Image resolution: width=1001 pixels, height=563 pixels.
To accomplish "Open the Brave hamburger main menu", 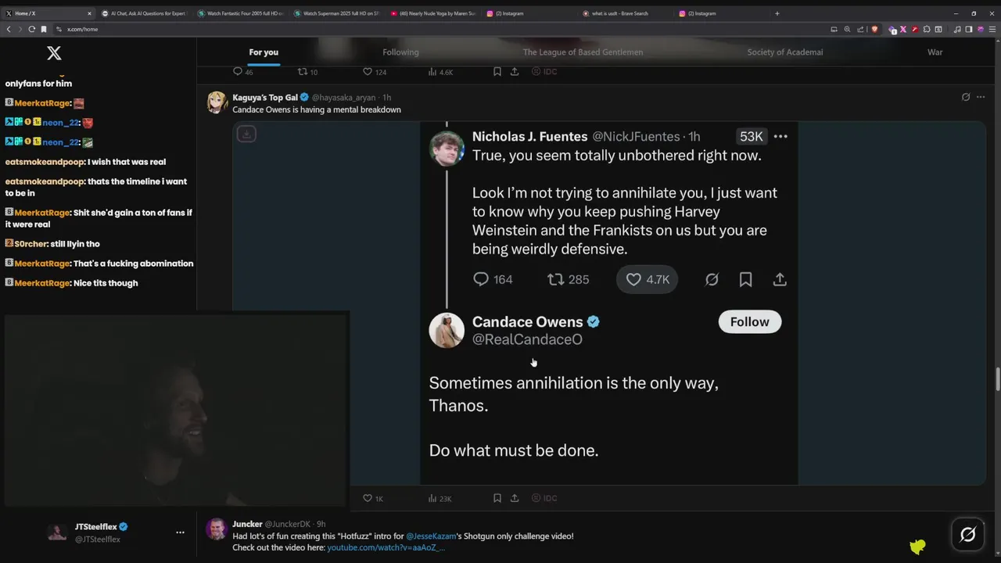I will [992, 29].
